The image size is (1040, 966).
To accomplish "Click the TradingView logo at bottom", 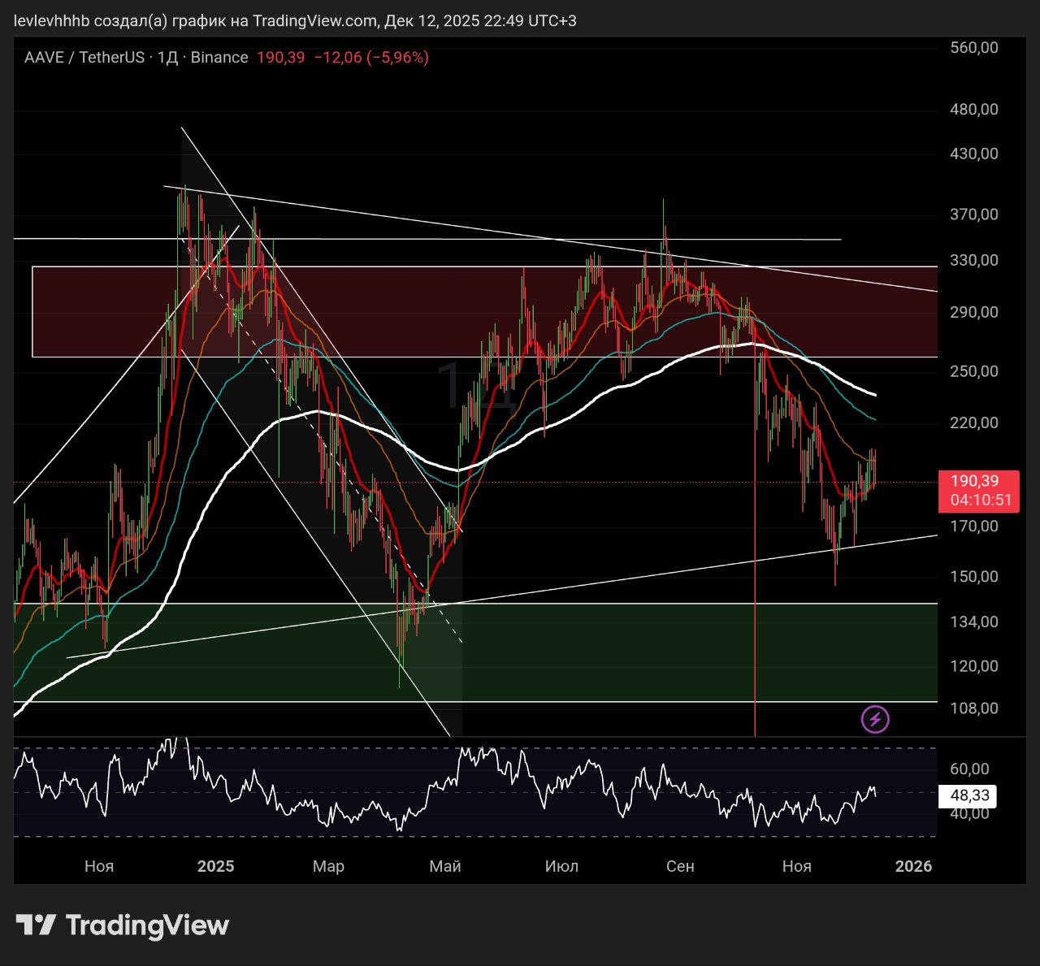I will [123, 925].
